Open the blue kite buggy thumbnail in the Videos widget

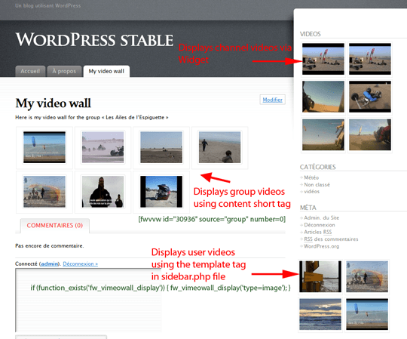[x=370, y=97]
